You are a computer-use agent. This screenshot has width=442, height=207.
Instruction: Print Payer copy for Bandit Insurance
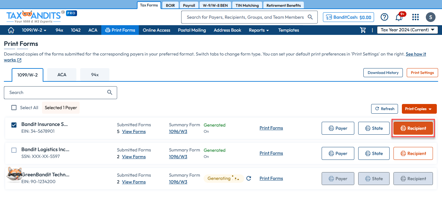tap(338, 128)
